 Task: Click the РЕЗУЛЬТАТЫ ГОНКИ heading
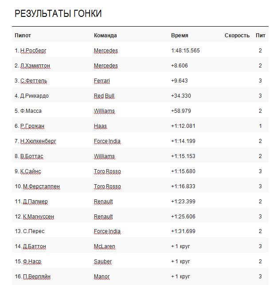pyautogui.click(x=58, y=14)
